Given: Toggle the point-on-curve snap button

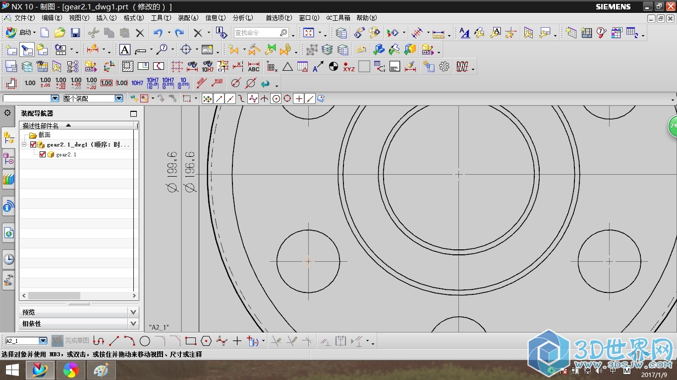Looking at the screenshot, I should [x=310, y=98].
